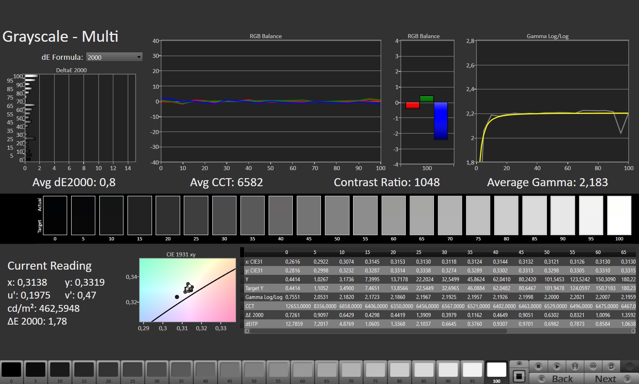Select the 50 gray swatch in bottom strip
Viewport: 639px width, 384px height.
click(x=254, y=370)
